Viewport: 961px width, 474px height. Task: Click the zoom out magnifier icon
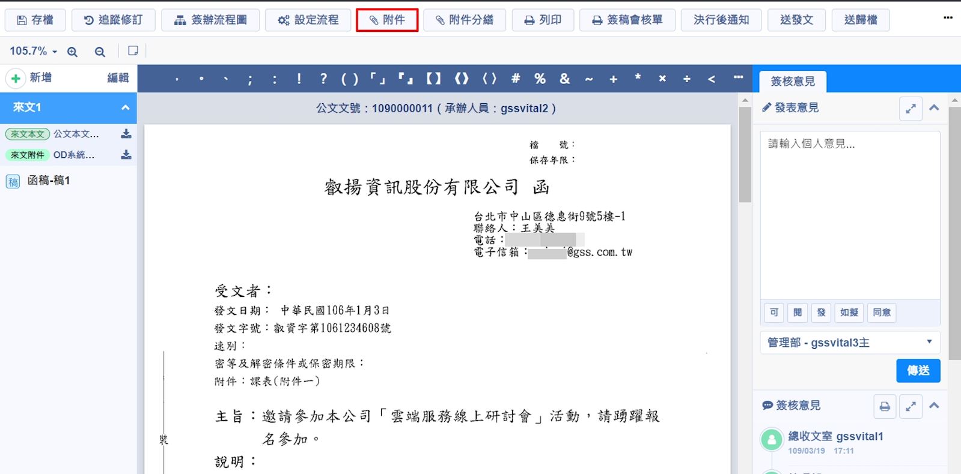click(100, 52)
